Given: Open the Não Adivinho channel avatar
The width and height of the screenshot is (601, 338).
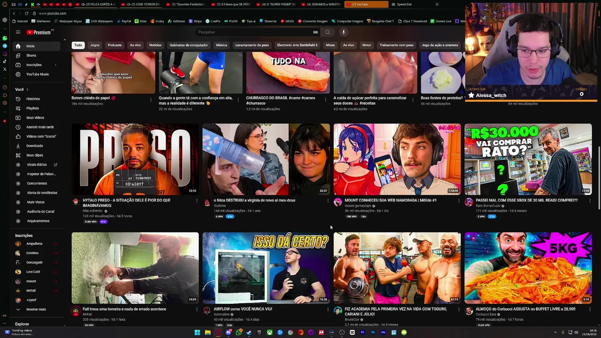Looking at the screenshot, I should point(76,202).
